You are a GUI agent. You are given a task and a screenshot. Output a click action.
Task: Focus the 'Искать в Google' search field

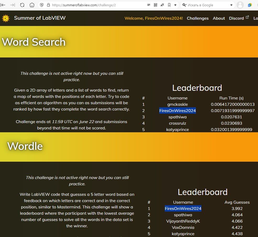200,5
